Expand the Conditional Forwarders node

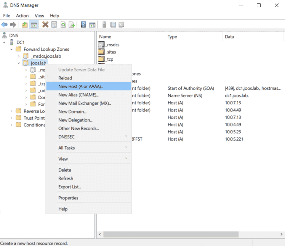tap(11, 125)
